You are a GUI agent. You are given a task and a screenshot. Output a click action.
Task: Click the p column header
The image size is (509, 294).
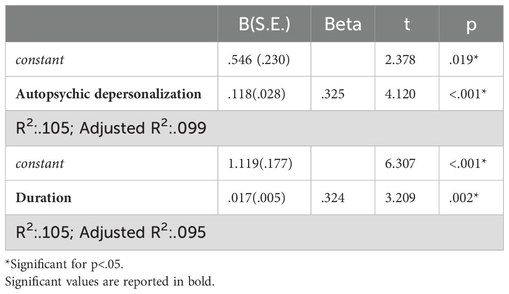(x=471, y=25)
